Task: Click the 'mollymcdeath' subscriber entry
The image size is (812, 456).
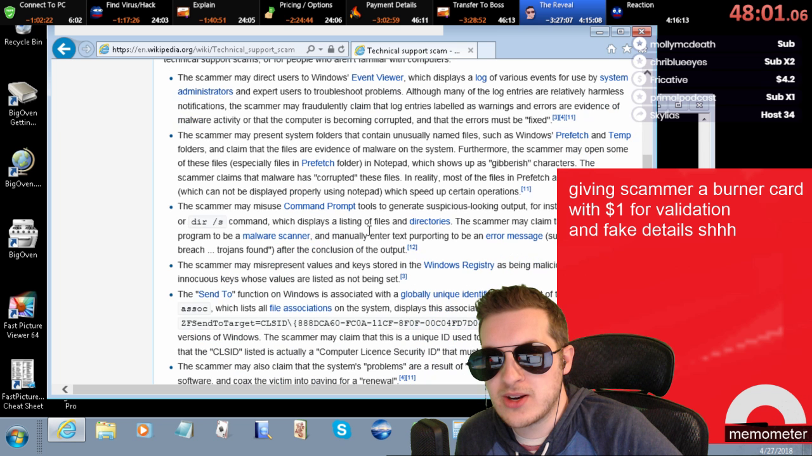Action: (x=715, y=44)
